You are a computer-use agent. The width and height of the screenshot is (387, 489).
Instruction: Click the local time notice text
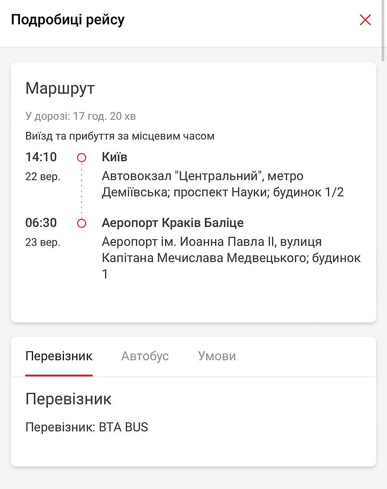(120, 136)
